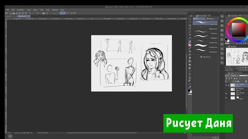
Task: Select the transparent color checkered swatch
Action: point(190,94)
